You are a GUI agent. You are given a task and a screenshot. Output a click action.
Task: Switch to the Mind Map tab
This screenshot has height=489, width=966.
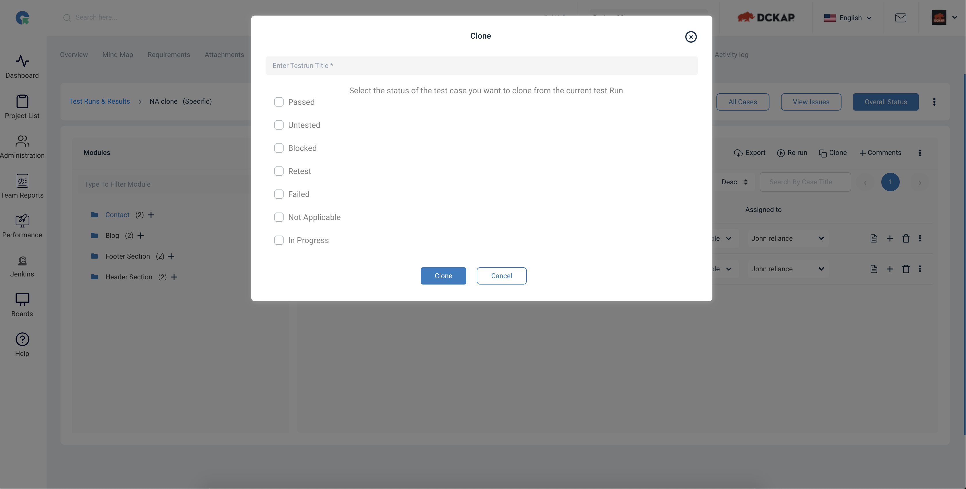pos(118,55)
